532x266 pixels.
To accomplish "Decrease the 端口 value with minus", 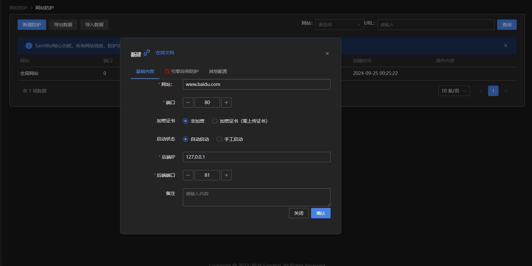I will (x=188, y=103).
